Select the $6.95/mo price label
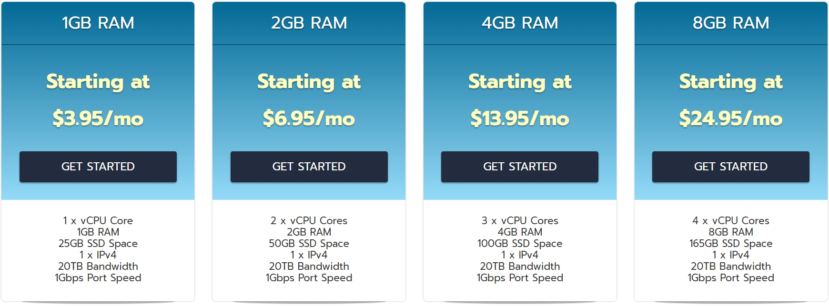Viewport: 829px width, 306px height. click(309, 118)
